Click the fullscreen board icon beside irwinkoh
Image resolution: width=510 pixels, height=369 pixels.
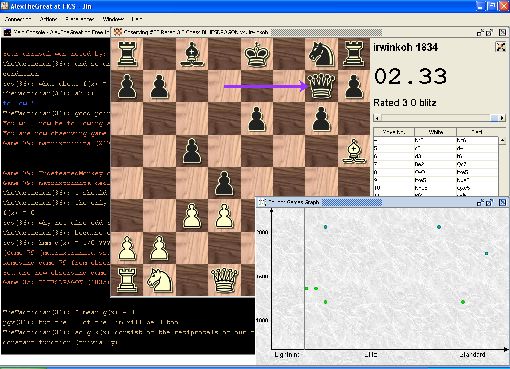click(500, 47)
